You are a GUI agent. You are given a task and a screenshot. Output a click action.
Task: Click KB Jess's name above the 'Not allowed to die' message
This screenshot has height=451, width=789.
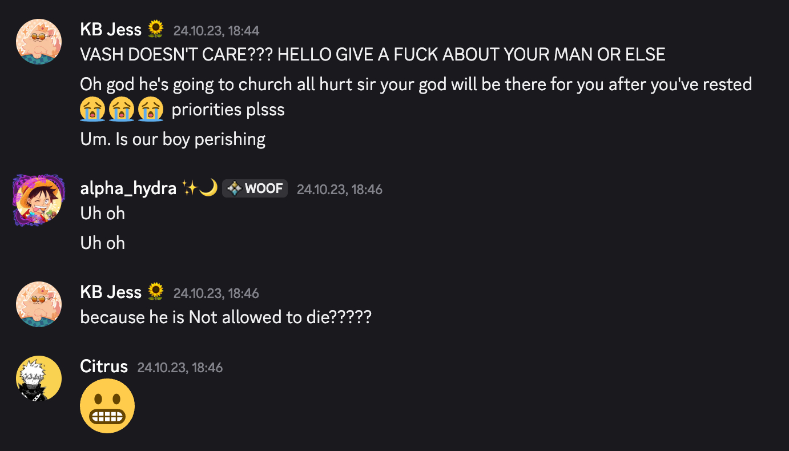tap(111, 292)
